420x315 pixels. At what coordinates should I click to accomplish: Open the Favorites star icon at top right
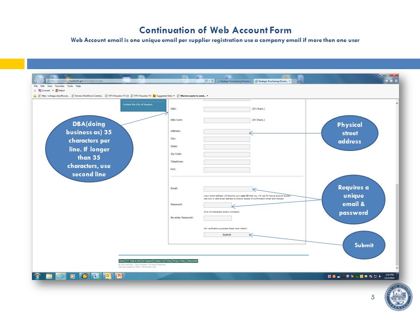click(x=391, y=81)
